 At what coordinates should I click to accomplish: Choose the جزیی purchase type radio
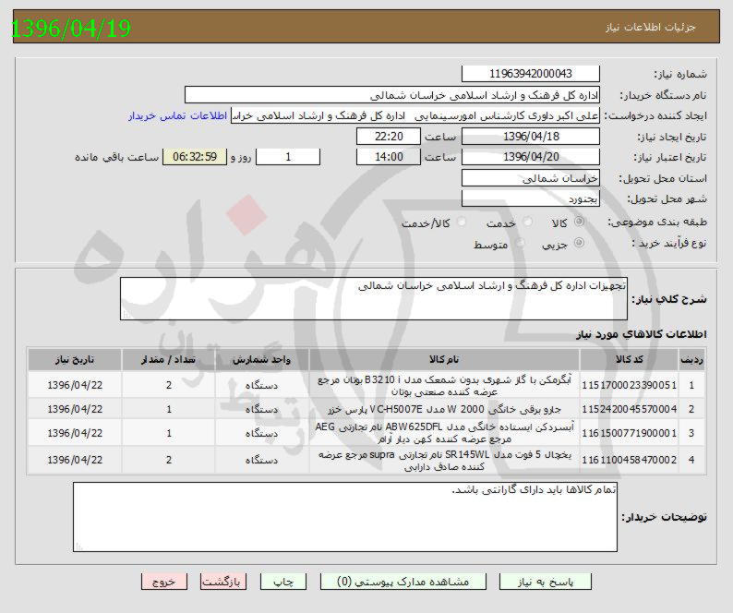(x=579, y=244)
